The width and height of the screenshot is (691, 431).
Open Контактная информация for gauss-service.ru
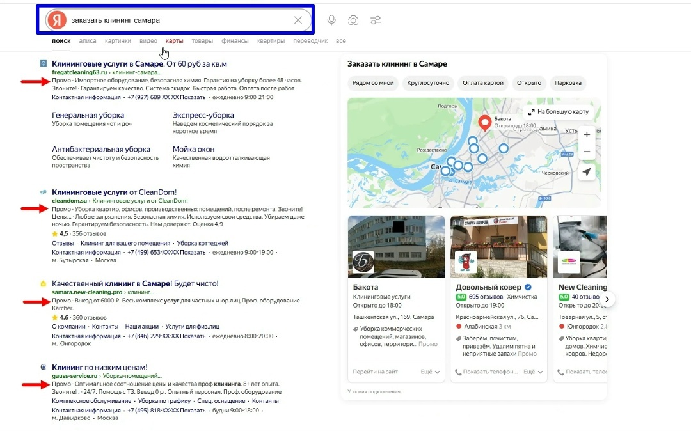(x=86, y=411)
